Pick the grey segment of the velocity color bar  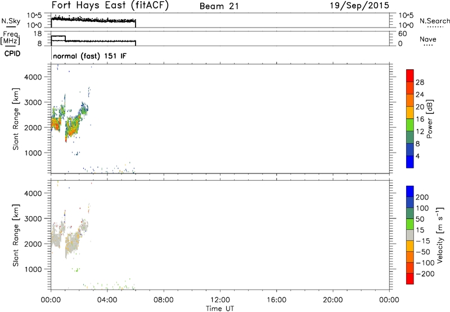pos(410,235)
